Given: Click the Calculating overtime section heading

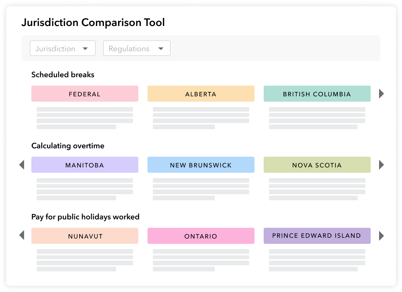Looking at the screenshot, I should [x=68, y=146].
